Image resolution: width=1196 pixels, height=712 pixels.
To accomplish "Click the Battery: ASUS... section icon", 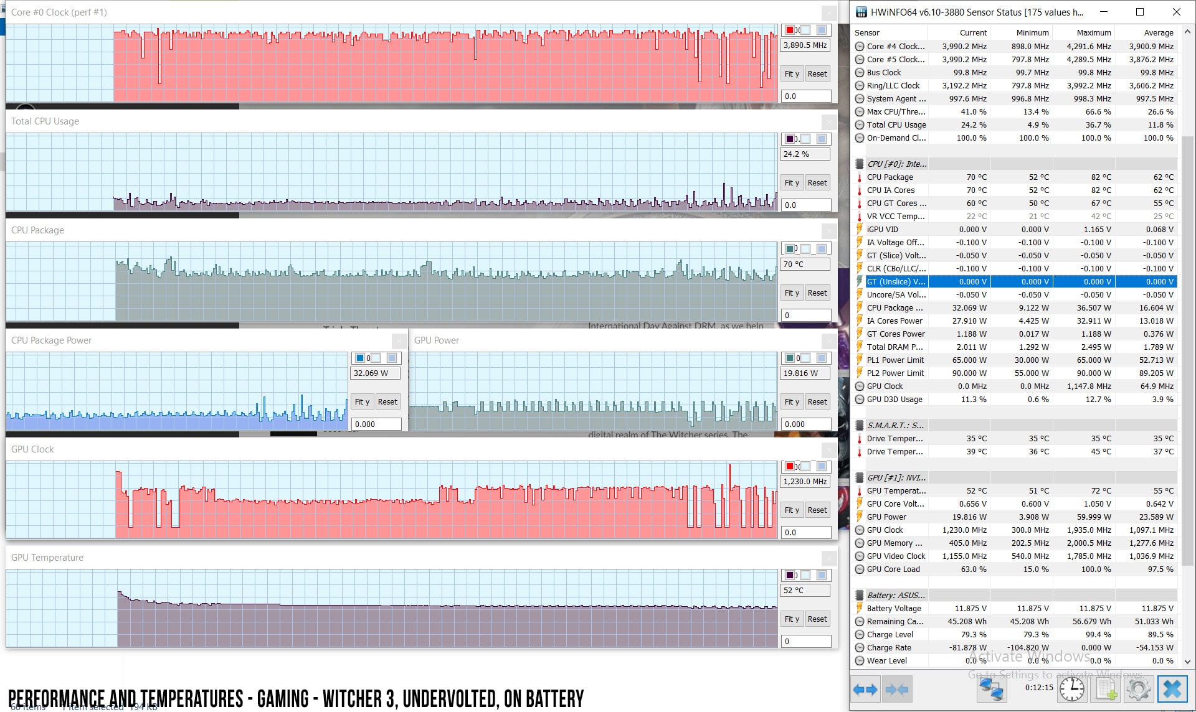I will [859, 595].
